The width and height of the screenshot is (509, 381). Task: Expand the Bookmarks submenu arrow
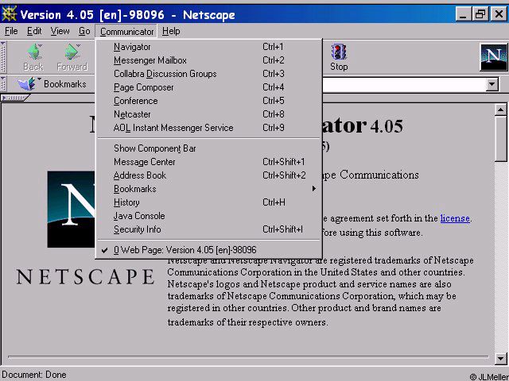(x=313, y=189)
